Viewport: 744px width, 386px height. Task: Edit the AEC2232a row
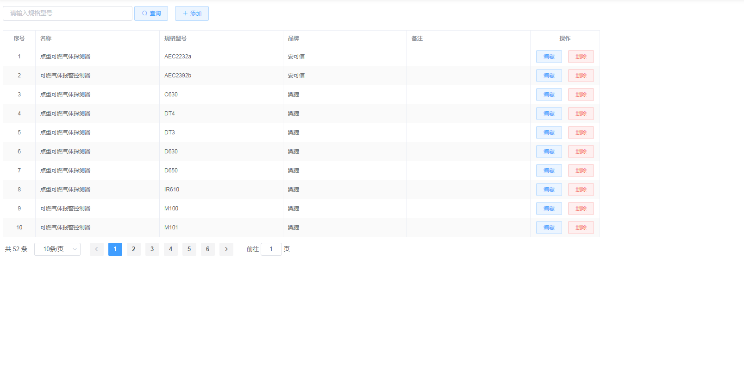coord(549,57)
